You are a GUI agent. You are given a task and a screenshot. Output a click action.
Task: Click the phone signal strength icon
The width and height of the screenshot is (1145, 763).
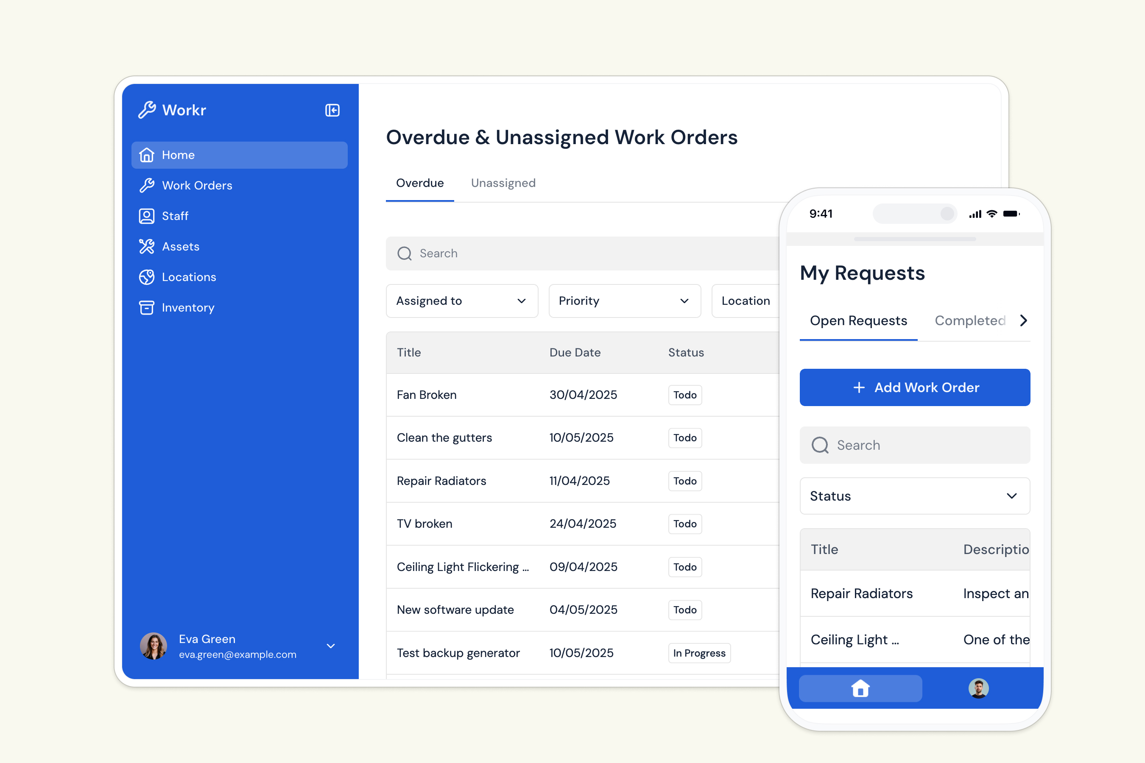[x=975, y=214]
